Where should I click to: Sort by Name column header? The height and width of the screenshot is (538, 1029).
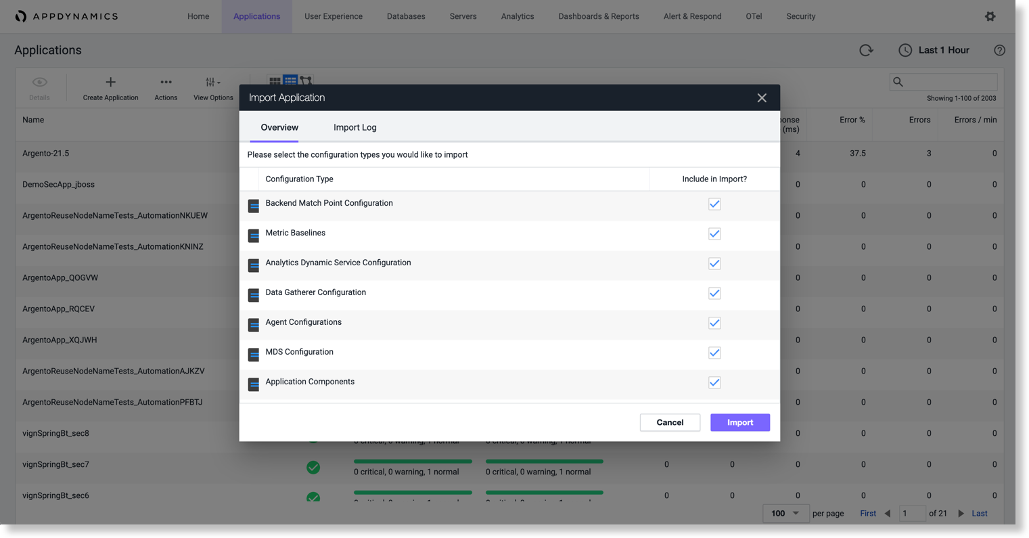click(x=33, y=120)
